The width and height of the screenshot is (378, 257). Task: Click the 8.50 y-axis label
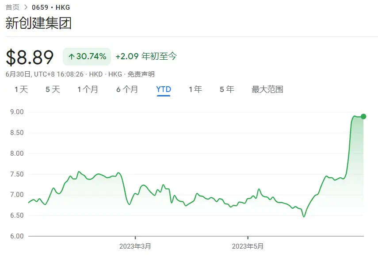[x=17, y=133]
